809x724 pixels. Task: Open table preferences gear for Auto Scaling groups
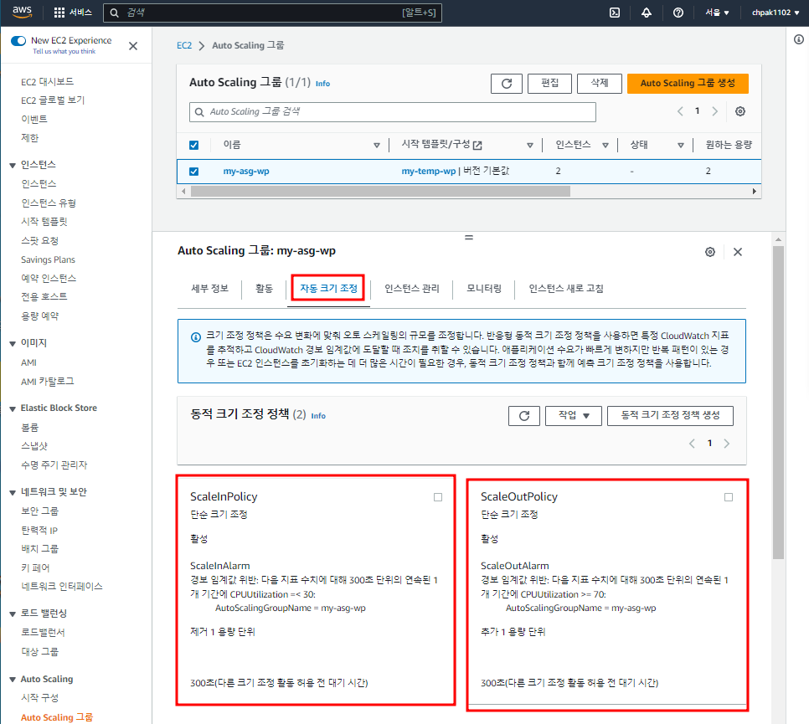[739, 111]
